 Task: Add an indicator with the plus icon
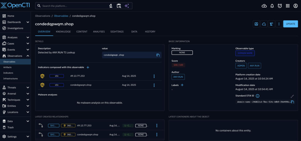click(x=88, y=67)
